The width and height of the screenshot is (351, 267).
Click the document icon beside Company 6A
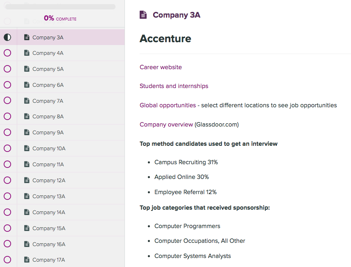[27, 85]
